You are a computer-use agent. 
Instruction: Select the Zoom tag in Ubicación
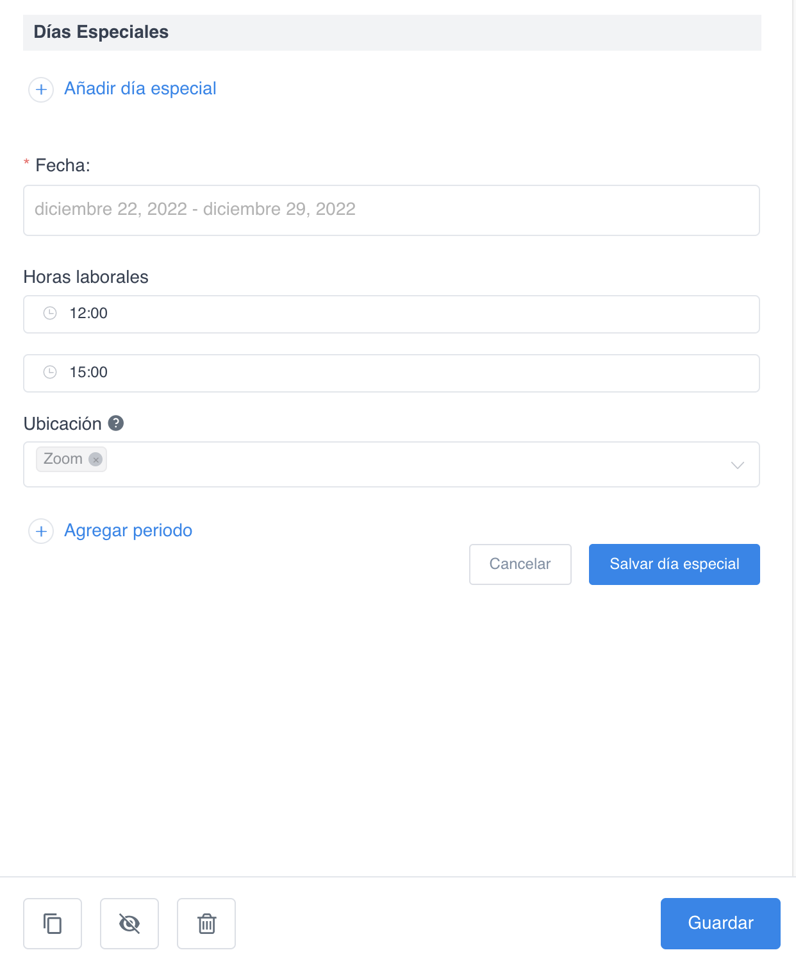tap(62, 459)
